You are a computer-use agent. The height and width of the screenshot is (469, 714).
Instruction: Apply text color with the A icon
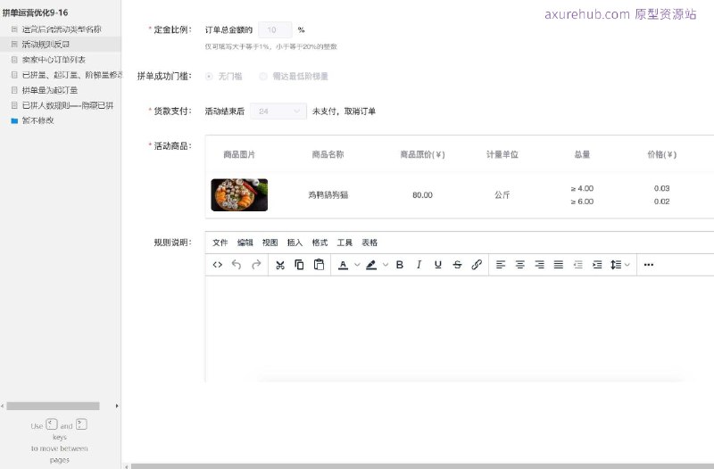(344, 265)
